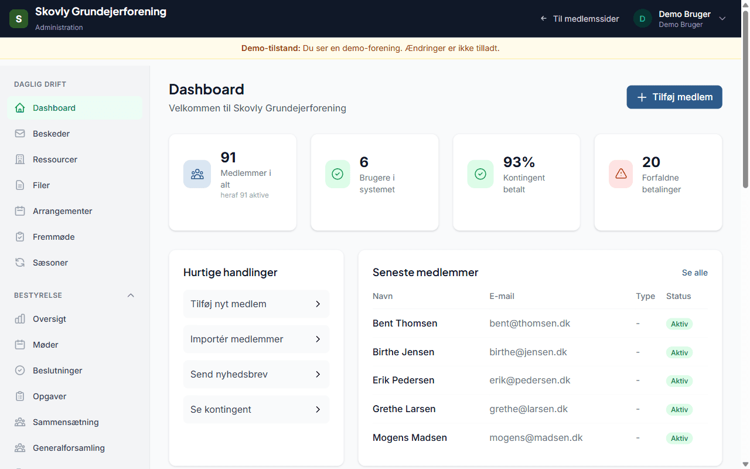The width and height of the screenshot is (750, 469).
Task: Click the Navn column header
Action: [383, 296]
